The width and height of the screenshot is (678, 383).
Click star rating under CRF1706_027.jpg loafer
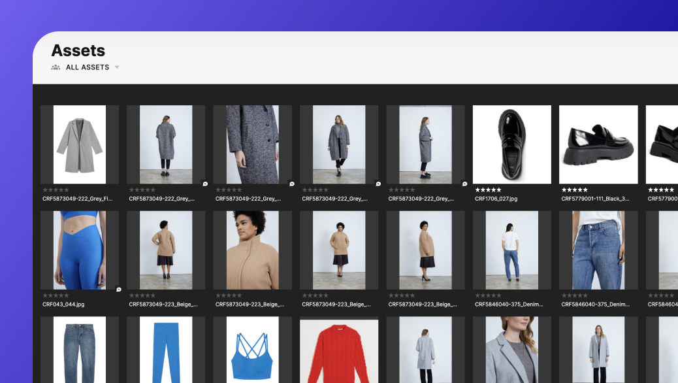pos(487,190)
